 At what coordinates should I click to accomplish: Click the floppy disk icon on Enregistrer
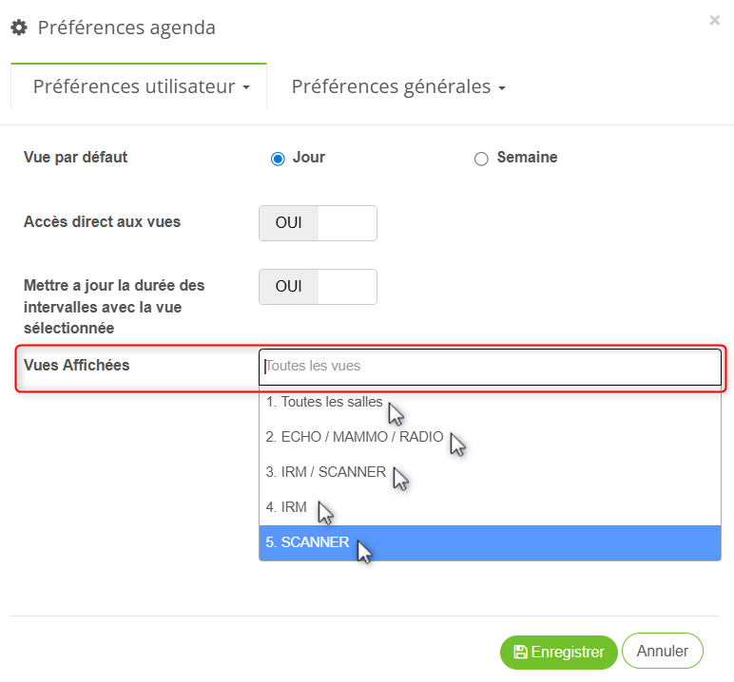pos(520,652)
